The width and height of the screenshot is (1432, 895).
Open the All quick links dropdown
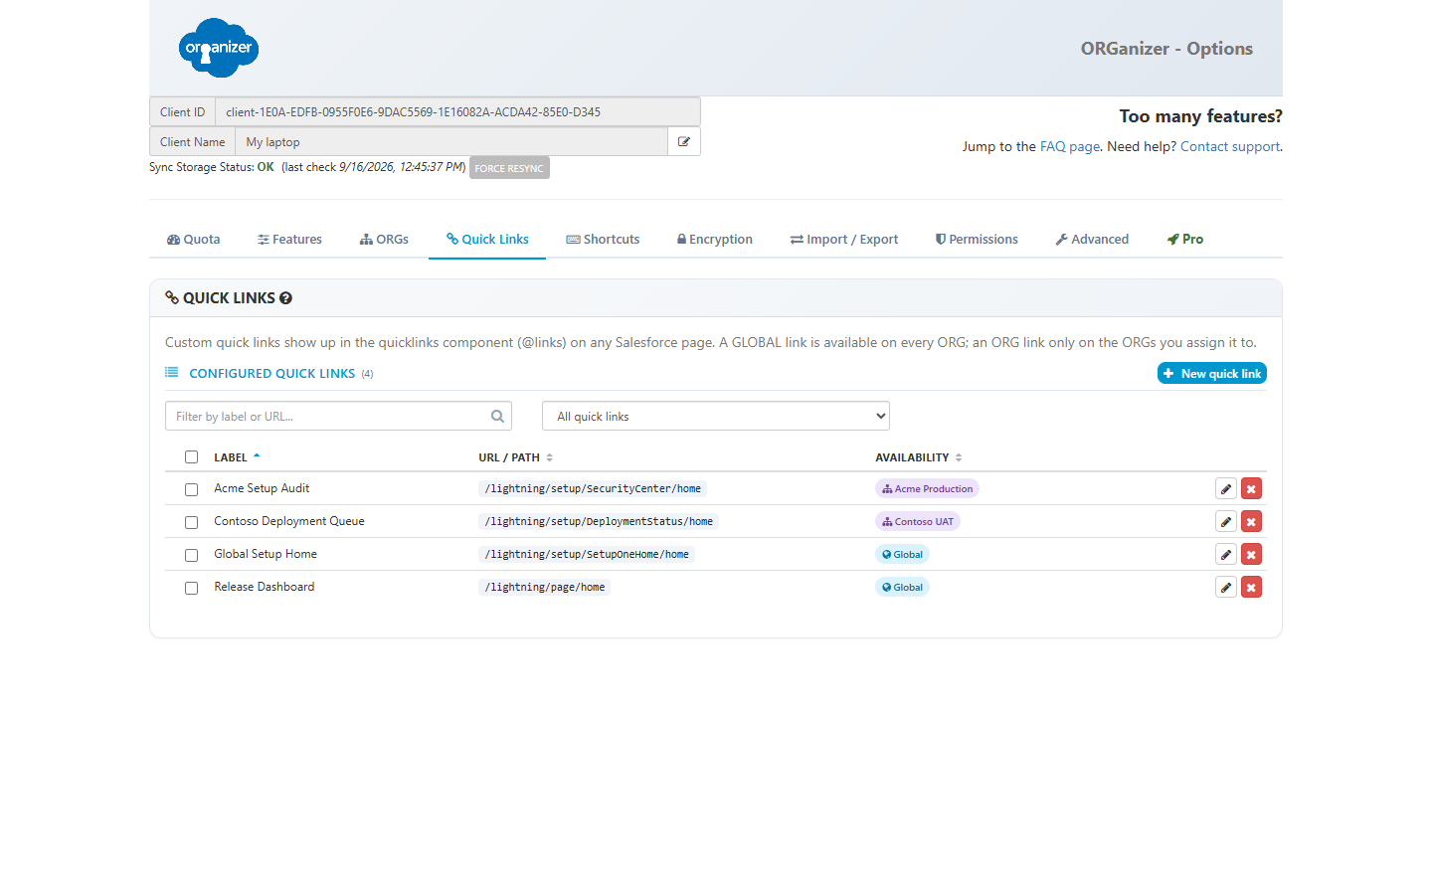(x=716, y=416)
